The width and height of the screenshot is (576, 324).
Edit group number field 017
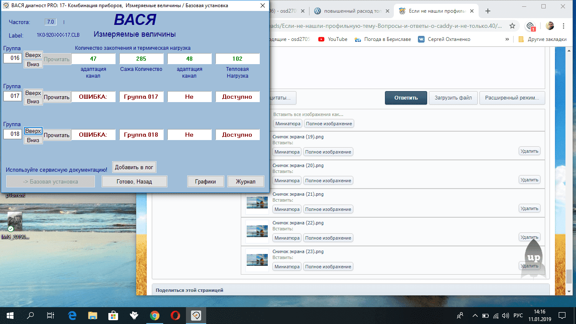(13, 96)
